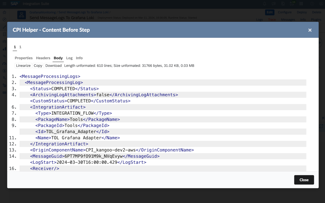Viewport: 325px width, 203px height.
Task: Open the notifications bell icon
Action: click(x=264, y=4)
